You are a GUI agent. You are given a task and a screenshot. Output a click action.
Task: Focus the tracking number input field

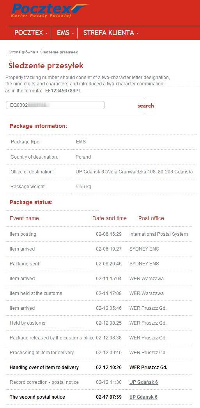[x=55, y=105]
